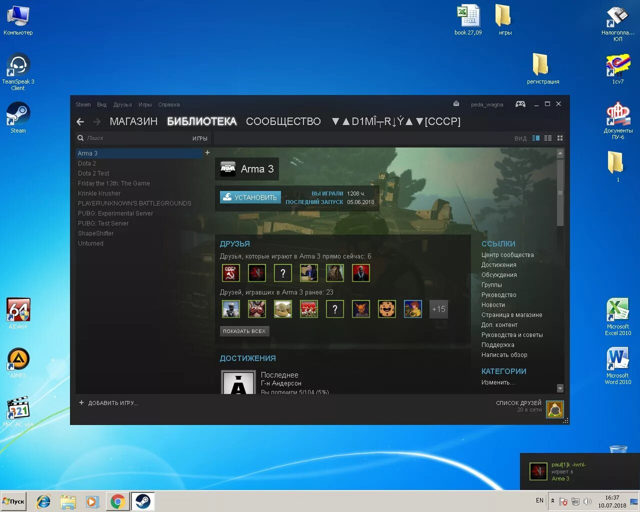Viewport: 640px width, 512px height.
Task: Click the EN language indicator
Action: point(539,500)
